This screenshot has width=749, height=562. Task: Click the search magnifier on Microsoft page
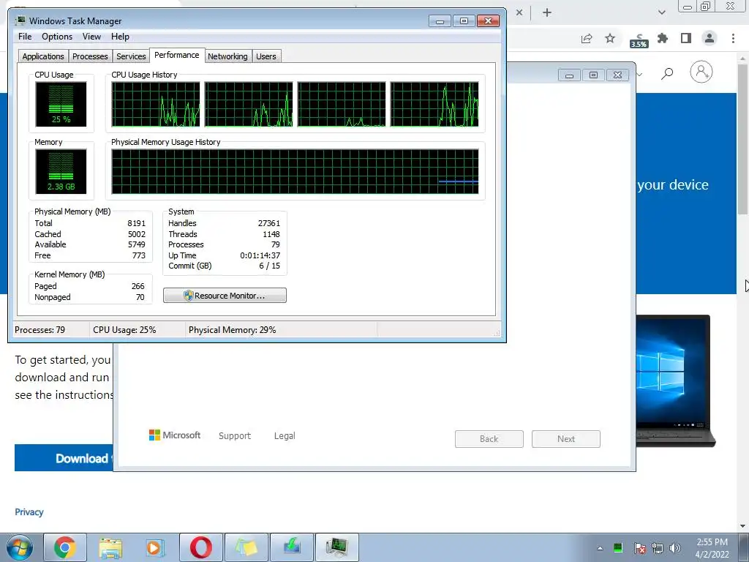pos(667,73)
